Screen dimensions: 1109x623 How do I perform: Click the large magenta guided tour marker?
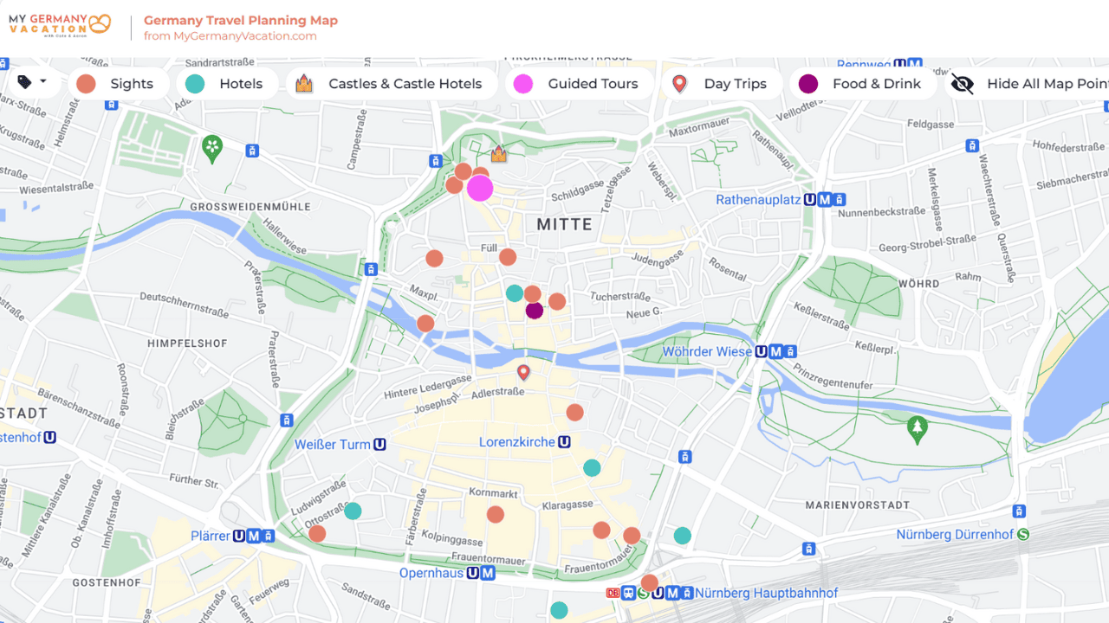(480, 189)
